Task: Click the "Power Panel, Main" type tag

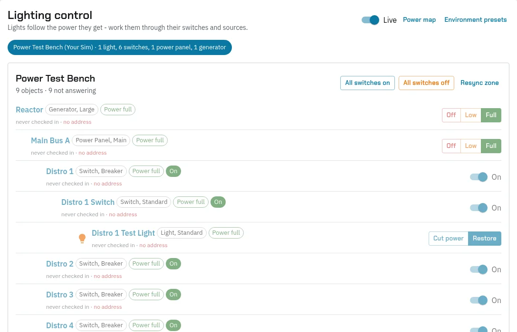Action: (101, 140)
